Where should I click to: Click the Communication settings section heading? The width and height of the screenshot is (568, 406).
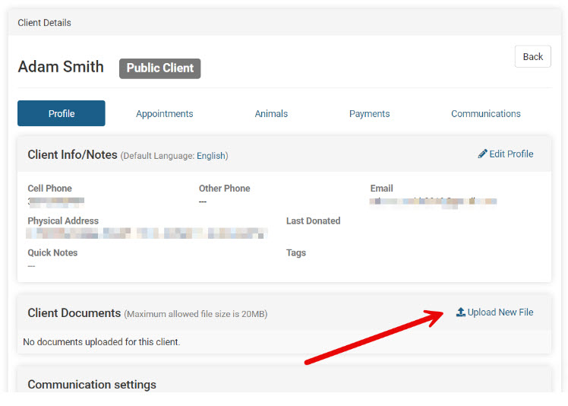[92, 384]
